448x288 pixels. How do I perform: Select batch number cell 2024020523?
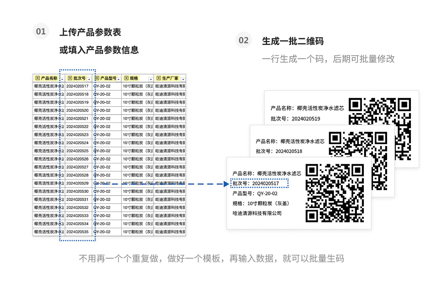point(79,135)
